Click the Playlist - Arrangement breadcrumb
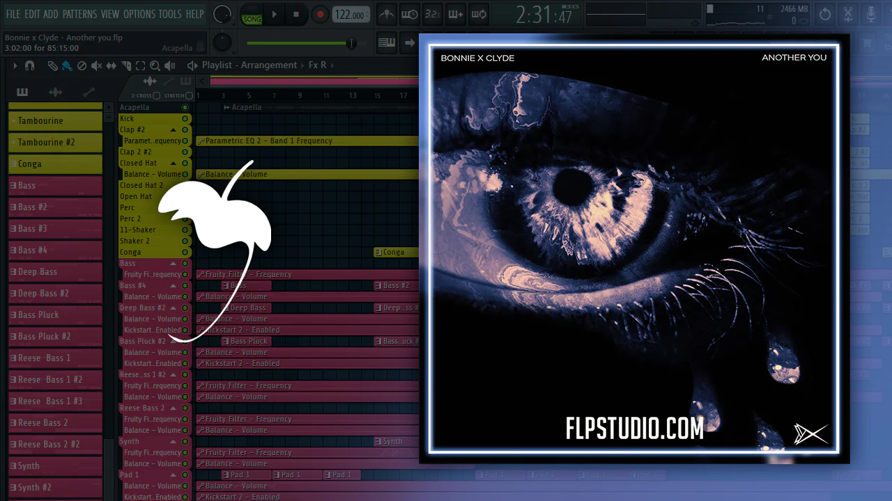Viewport: 892px width, 501px height. 249,65
